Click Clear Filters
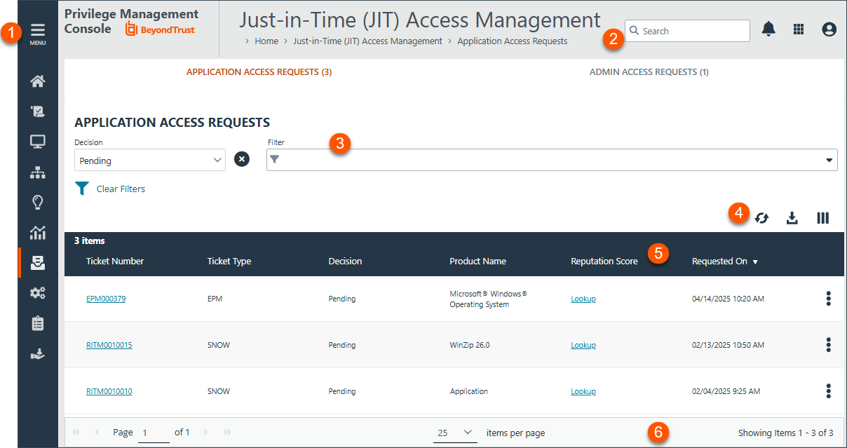 pos(121,189)
